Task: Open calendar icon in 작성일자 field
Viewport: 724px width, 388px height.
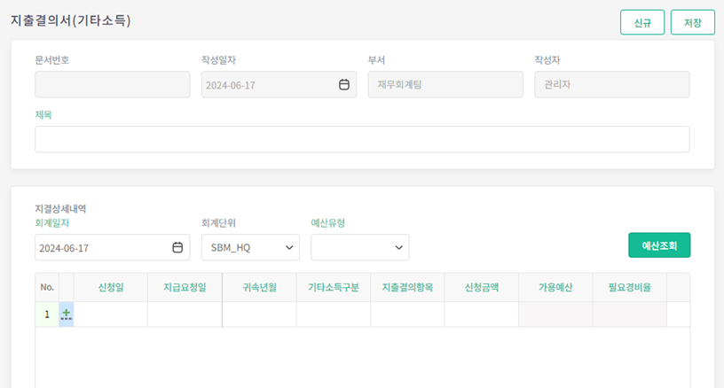Action: [x=344, y=85]
